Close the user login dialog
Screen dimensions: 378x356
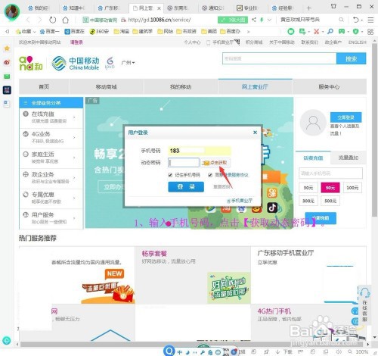point(255,133)
